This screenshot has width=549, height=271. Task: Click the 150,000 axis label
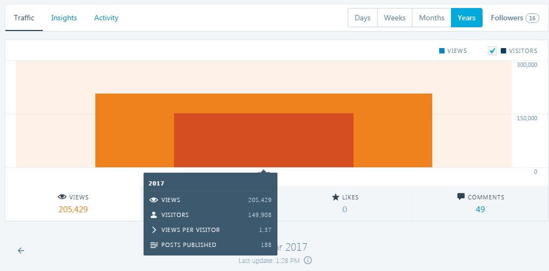coord(527,118)
